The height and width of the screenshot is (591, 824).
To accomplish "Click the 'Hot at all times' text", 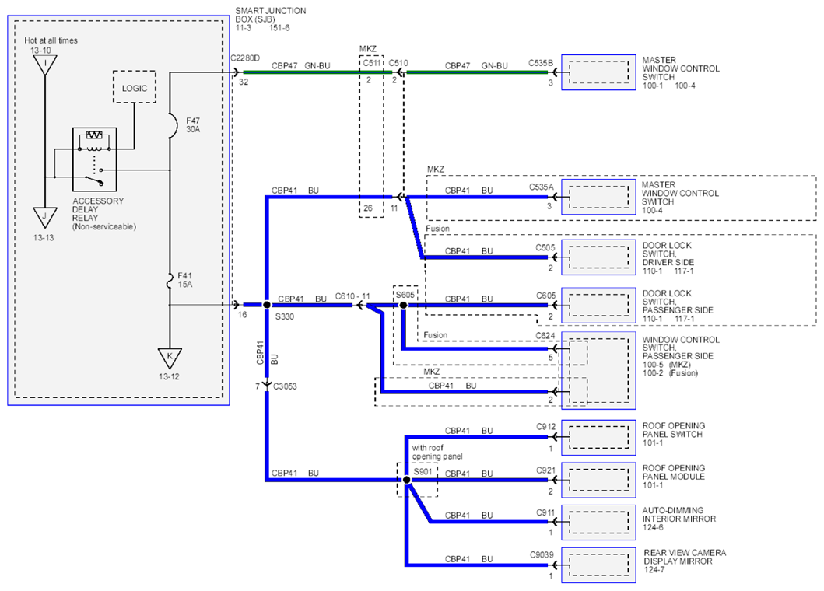I will click(51, 40).
